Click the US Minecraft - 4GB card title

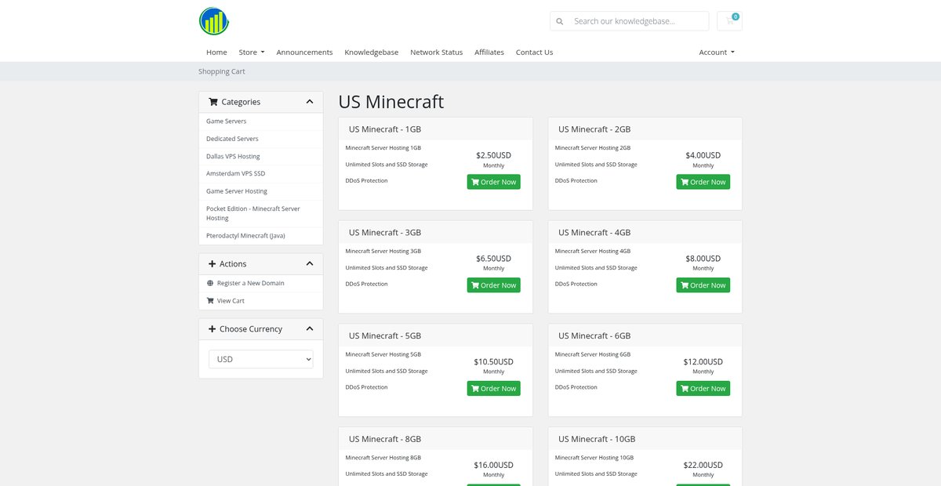(594, 233)
